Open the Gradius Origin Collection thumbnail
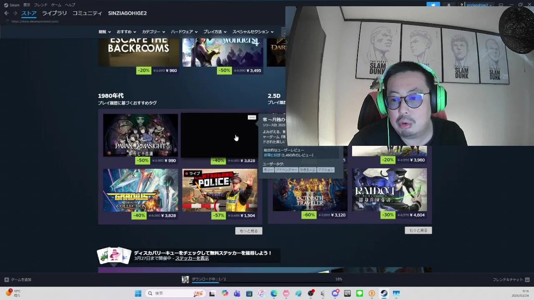Viewport: 534px width, 300px height. pyautogui.click(x=141, y=190)
